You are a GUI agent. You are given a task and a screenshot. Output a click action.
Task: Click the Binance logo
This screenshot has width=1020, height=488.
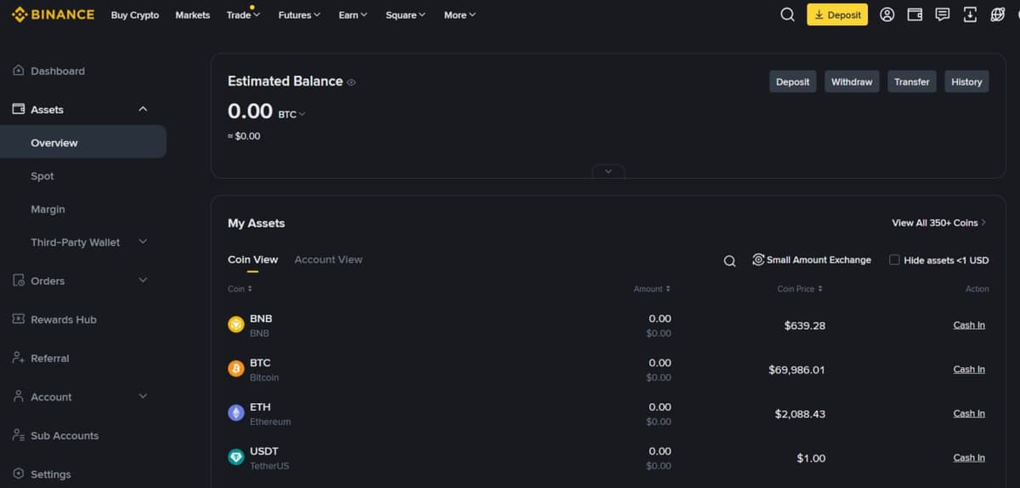pyautogui.click(x=54, y=14)
